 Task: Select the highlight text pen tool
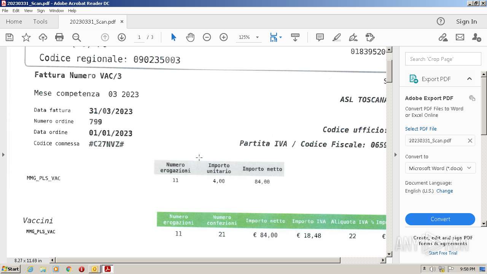(x=337, y=37)
